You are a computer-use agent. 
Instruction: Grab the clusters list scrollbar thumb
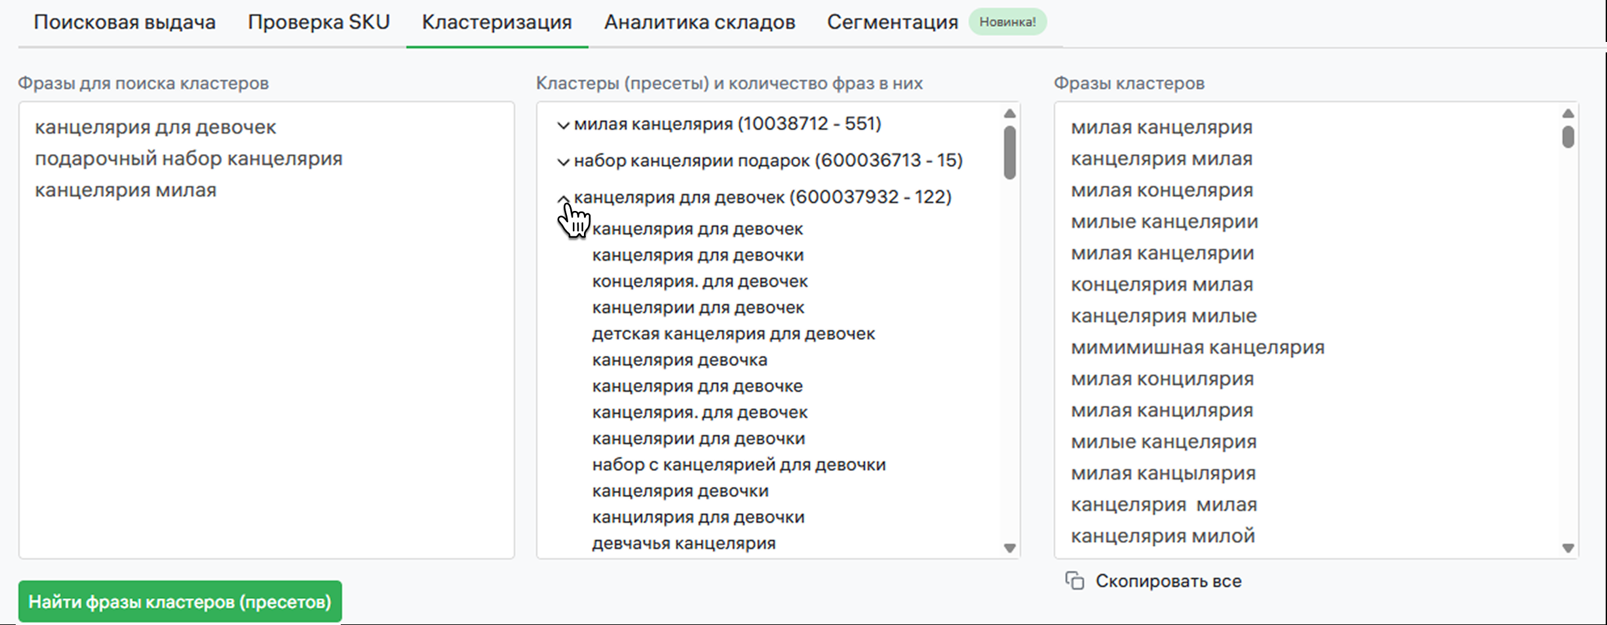coord(1009,152)
